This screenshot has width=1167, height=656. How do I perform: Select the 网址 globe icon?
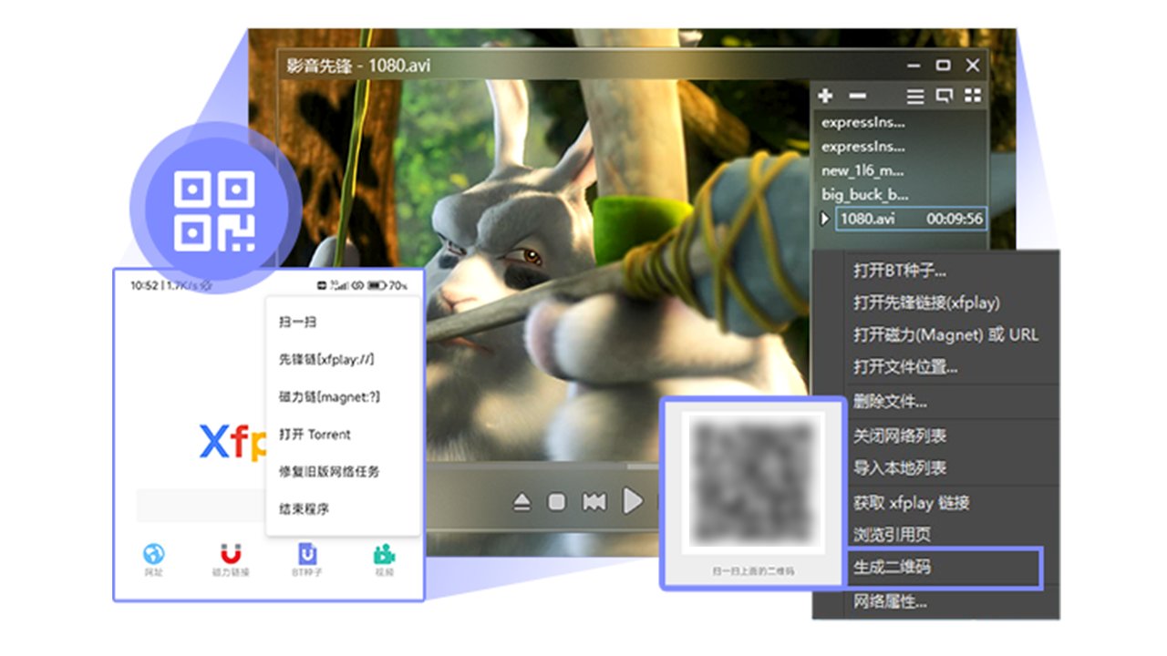[153, 556]
